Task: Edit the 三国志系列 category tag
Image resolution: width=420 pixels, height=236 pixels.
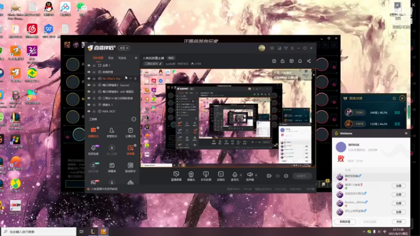Action: 153,63
